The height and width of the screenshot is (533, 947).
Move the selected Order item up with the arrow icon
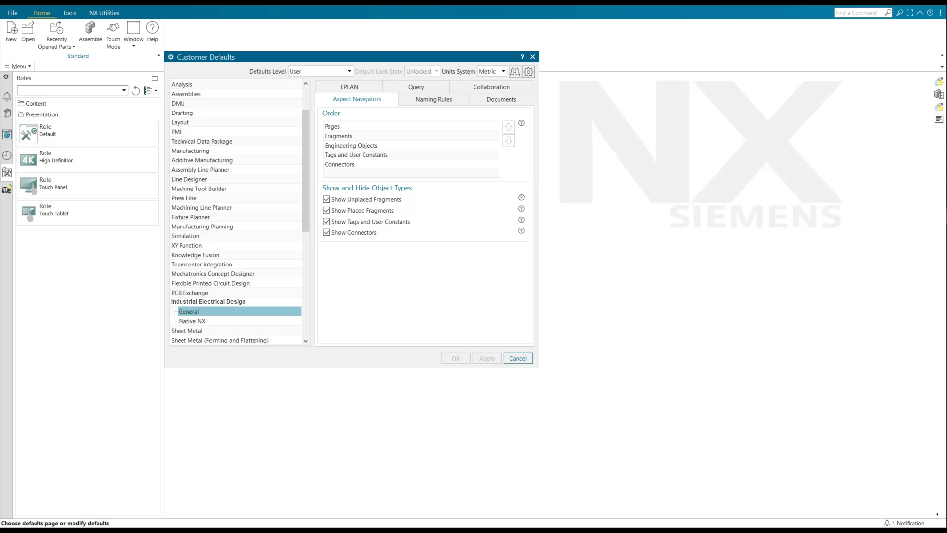(x=509, y=127)
